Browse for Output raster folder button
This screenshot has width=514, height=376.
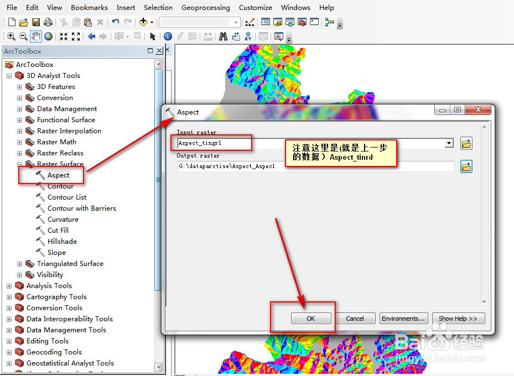(x=466, y=166)
